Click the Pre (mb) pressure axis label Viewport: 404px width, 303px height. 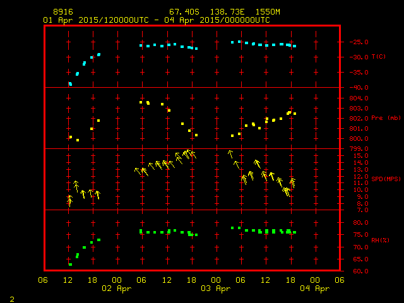click(x=386, y=118)
